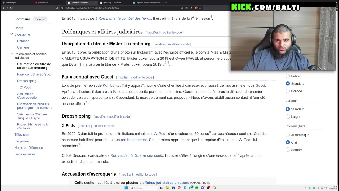The image size is (339, 191).
Task: Go to Enfance in the Sommaire
Action: pyautogui.click(x=23, y=41)
